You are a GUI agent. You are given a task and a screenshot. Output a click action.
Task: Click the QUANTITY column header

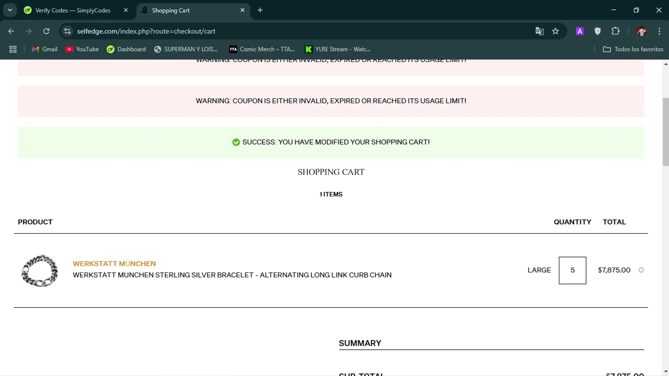(x=572, y=222)
